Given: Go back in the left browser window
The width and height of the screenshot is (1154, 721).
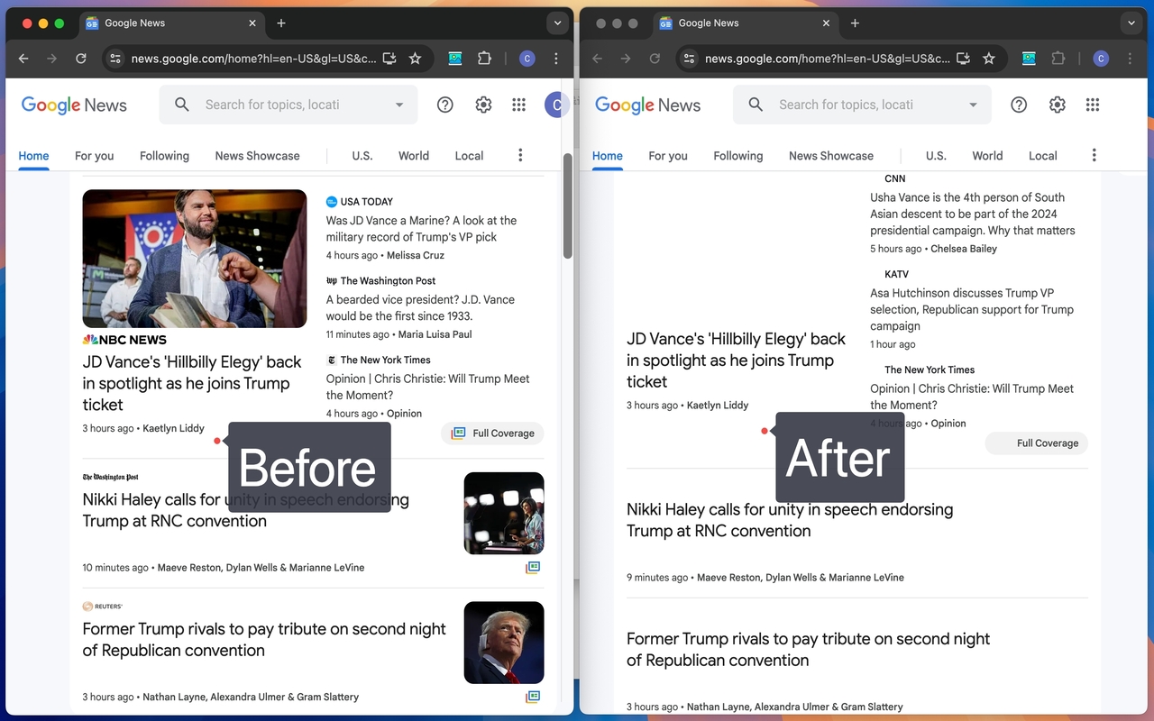Looking at the screenshot, I should click(x=23, y=59).
